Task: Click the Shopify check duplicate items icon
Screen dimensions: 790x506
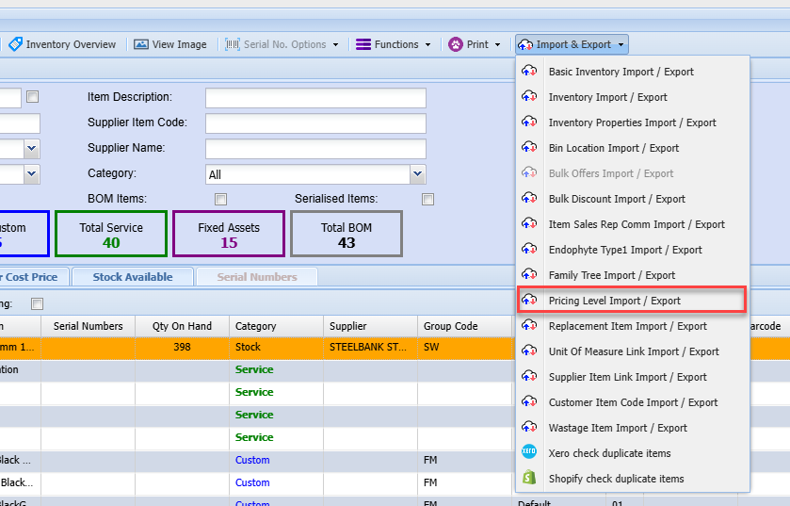Action: [529, 479]
